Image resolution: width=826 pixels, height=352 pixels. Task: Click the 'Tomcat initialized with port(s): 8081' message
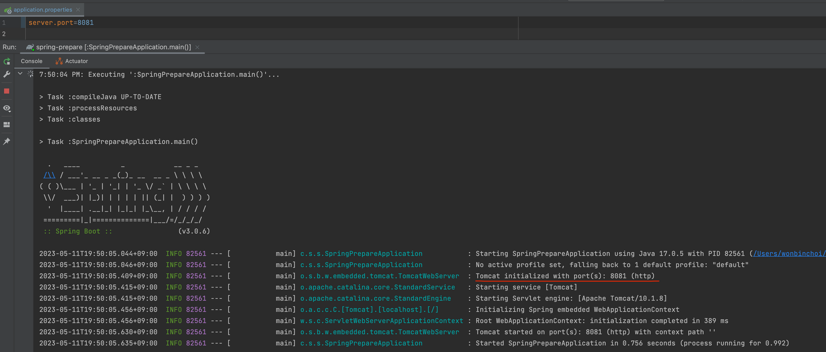point(565,276)
